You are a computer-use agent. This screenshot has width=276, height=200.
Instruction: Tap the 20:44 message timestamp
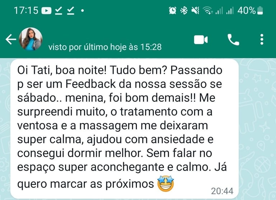222,191
